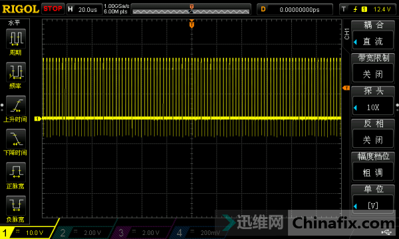
Task: Click the rising edge trigger icon
Action: click(355, 9)
